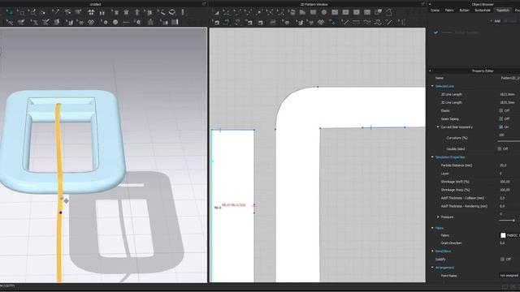
Task: Select the Topstitch tab
Action: click(x=502, y=11)
